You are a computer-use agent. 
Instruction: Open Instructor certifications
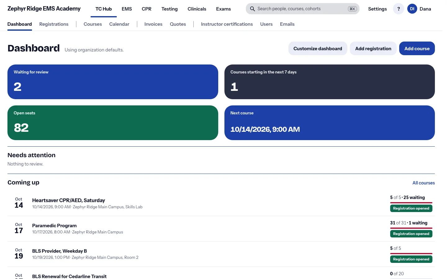227,24
